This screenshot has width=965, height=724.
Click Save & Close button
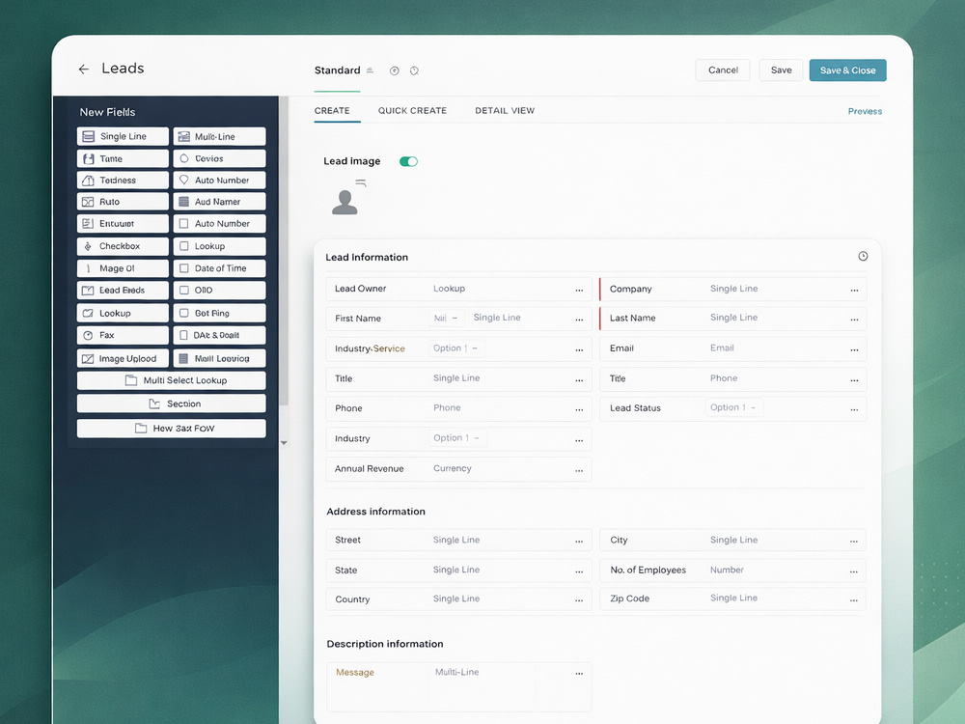(x=847, y=70)
